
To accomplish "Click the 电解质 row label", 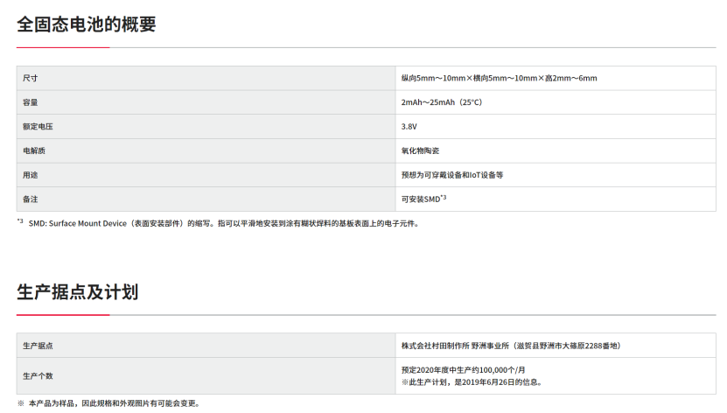I will click(34, 150).
